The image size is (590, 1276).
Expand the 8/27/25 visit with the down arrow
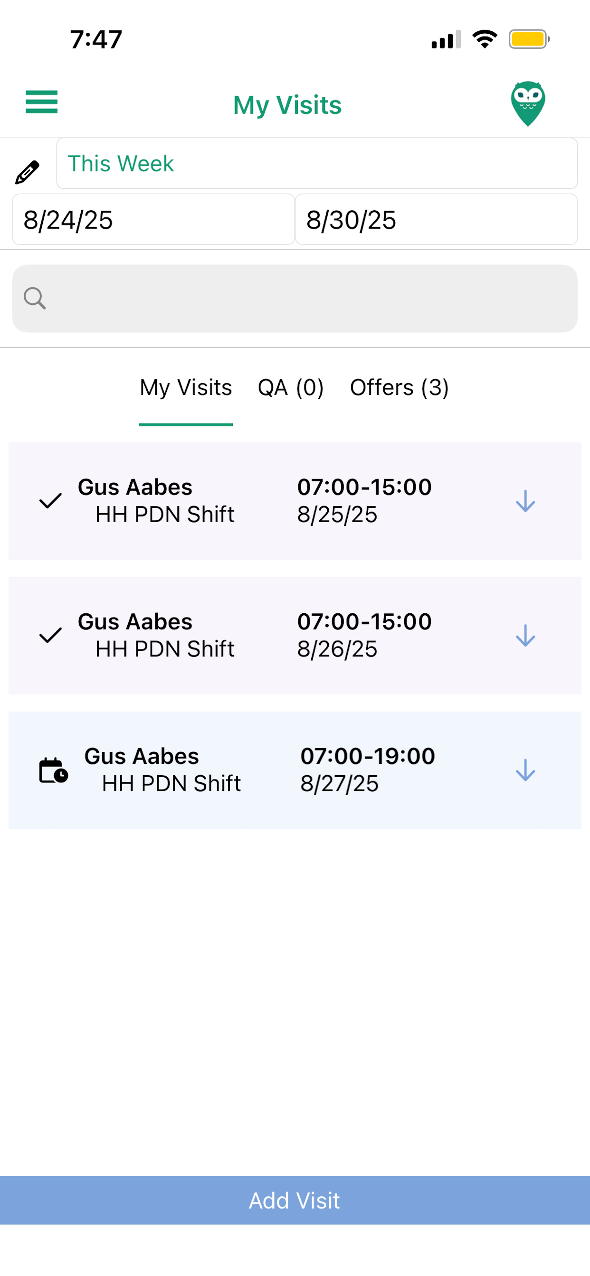pyautogui.click(x=525, y=770)
